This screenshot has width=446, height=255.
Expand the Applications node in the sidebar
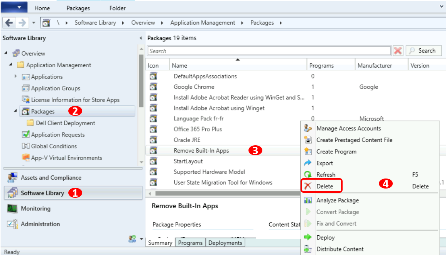15,76
